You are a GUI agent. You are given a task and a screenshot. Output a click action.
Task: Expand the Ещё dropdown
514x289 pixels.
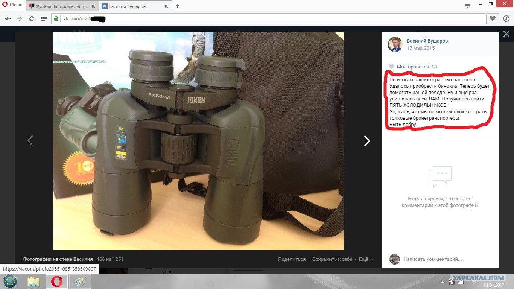[x=366, y=259]
